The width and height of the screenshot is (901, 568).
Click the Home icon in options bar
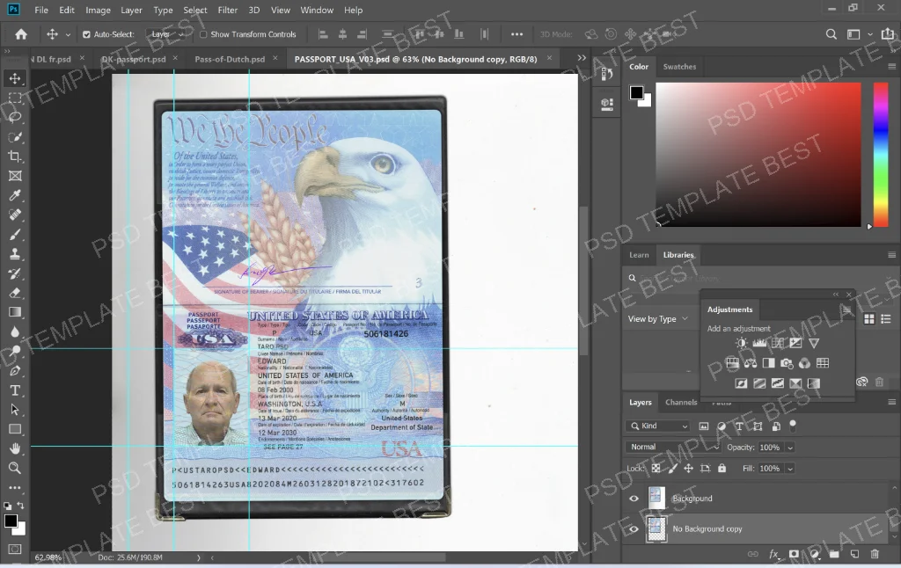(21, 34)
